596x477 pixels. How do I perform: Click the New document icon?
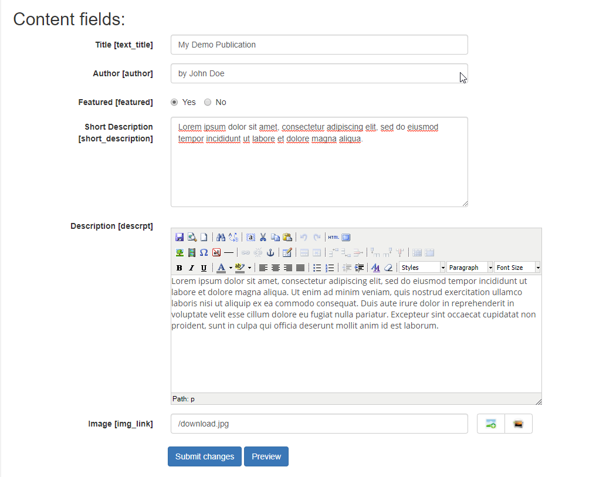pos(204,237)
